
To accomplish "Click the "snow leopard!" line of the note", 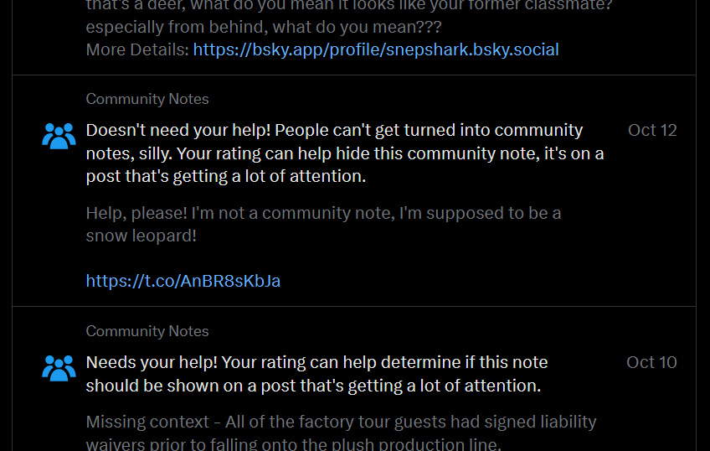I will (141, 236).
